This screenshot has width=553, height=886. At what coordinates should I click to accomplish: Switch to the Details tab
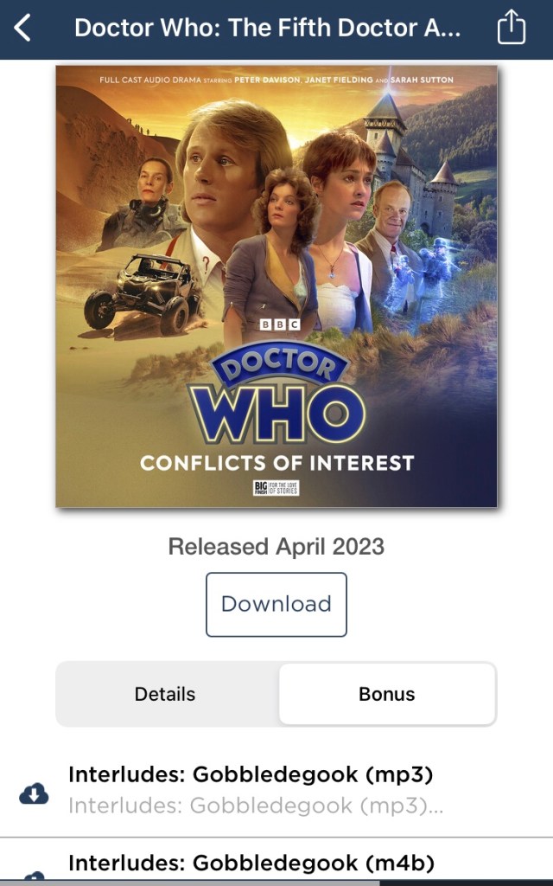pyautogui.click(x=165, y=694)
